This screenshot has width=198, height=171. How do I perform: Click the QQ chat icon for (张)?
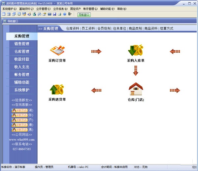[x=19, y=115]
